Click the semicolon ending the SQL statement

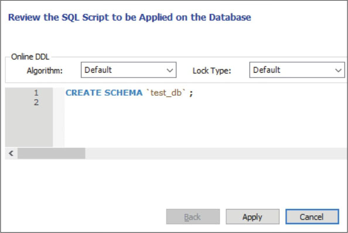pyautogui.click(x=191, y=93)
